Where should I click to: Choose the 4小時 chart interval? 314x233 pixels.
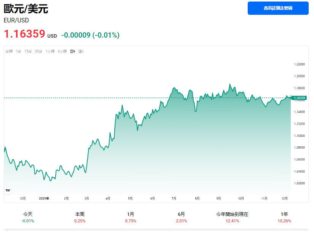pos(62,51)
